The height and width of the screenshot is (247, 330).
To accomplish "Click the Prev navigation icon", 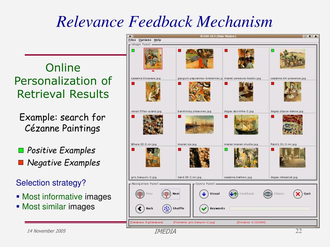I will [x=140, y=194].
